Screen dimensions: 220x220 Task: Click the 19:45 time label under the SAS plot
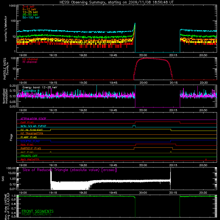tap(113, 193)
